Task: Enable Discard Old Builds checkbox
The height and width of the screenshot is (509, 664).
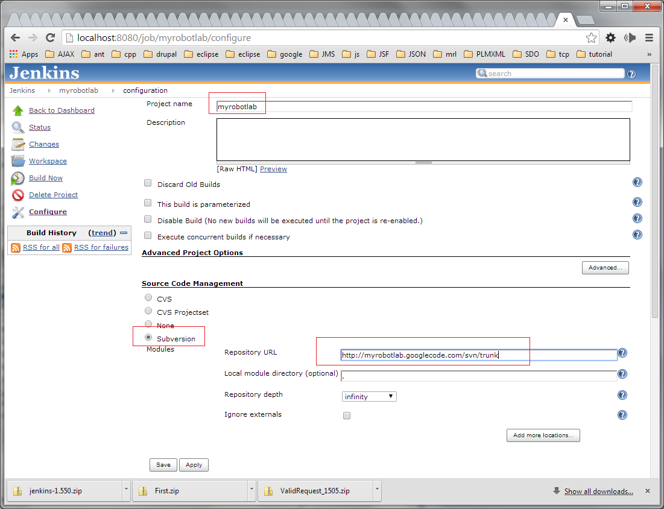Action: [148, 183]
